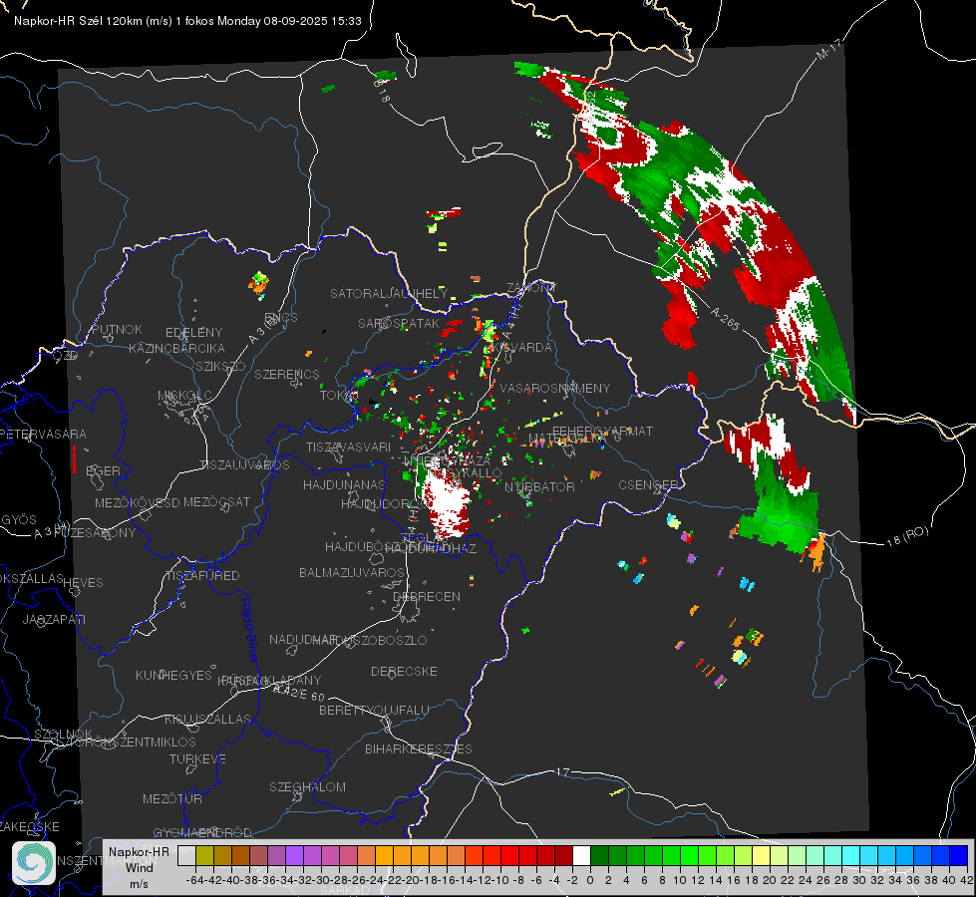Click the PUTNOK city label
The width and height of the screenshot is (976, 897).
coord(117,329)
